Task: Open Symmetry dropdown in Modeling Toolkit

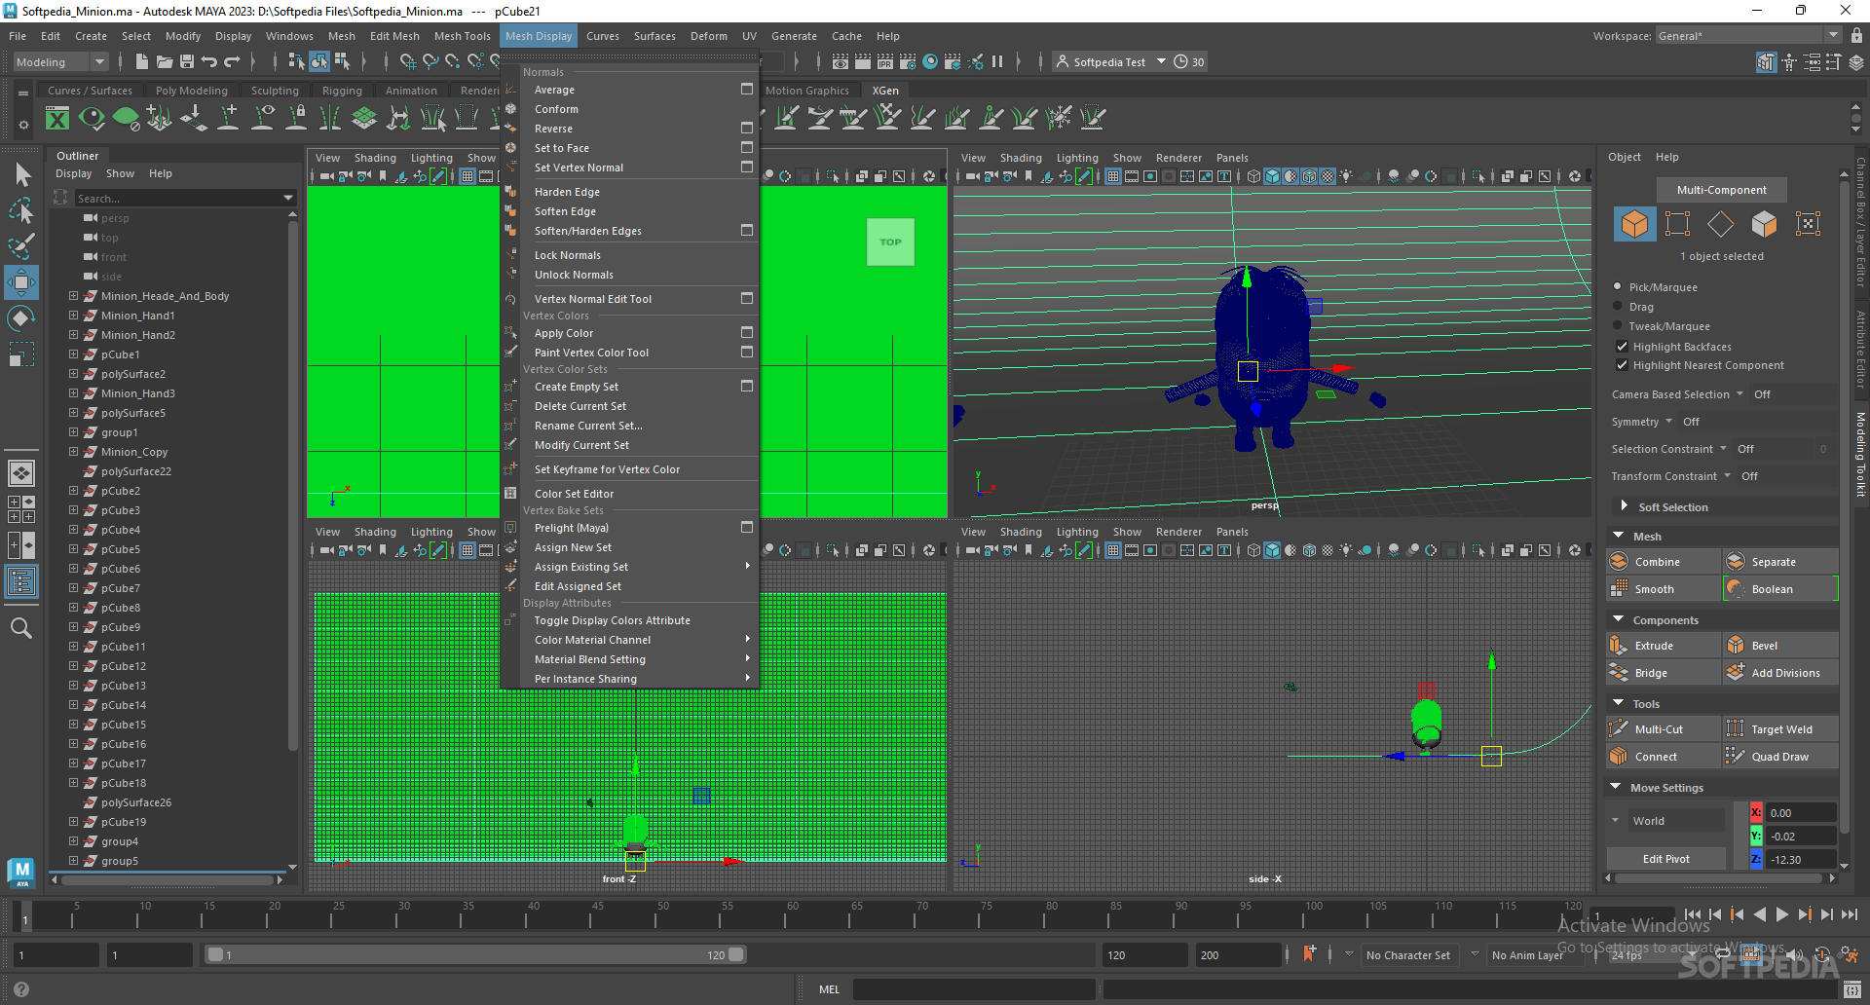Action: coord(1668,421)
